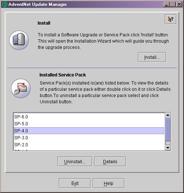Viewport: 184px width, 193px height.
Task: Select SP-6.0 in the service pack list
Action: click(89, 117)
